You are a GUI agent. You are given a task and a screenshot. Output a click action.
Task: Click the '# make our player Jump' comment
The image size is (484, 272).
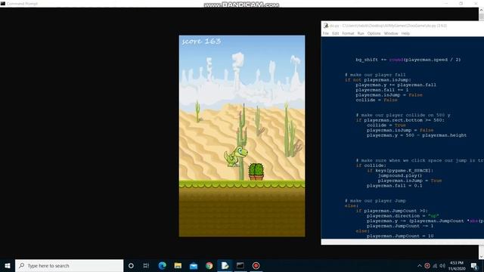(375, 201)
